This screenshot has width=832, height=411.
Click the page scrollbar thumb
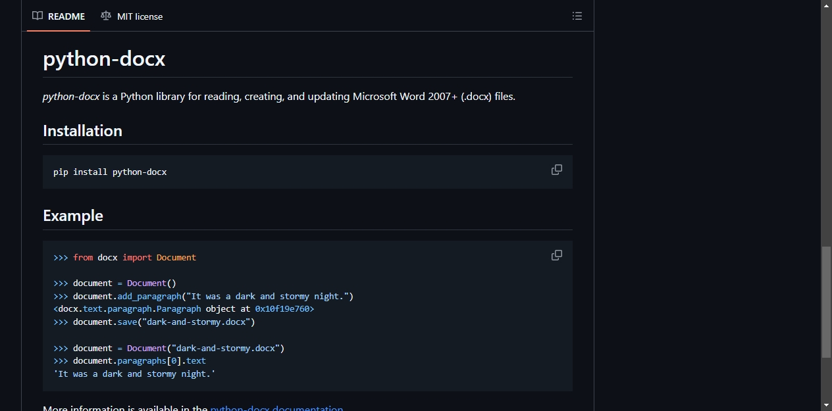pyautogui.click(x=827, y=302)
